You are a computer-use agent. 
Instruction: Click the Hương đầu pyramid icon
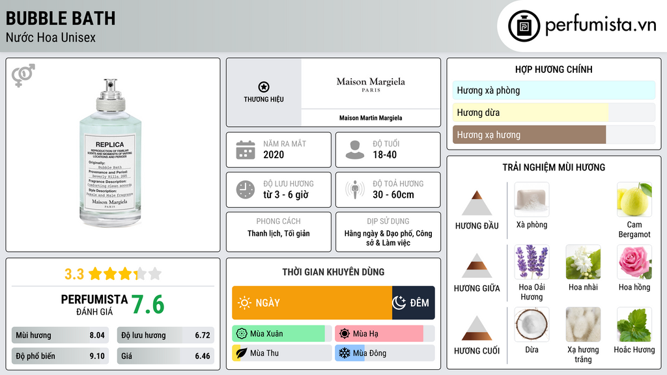click(477, 203)
